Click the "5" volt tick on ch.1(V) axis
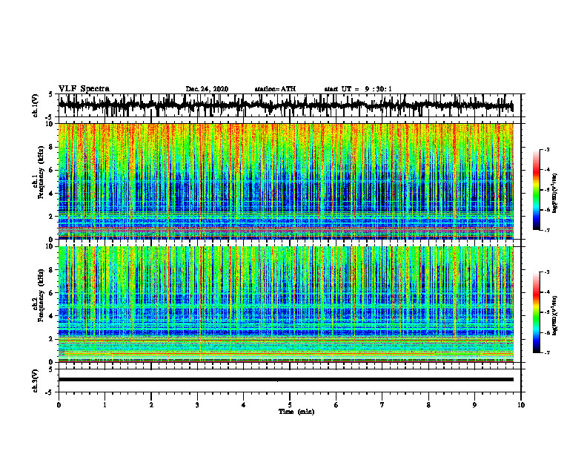 50,95
